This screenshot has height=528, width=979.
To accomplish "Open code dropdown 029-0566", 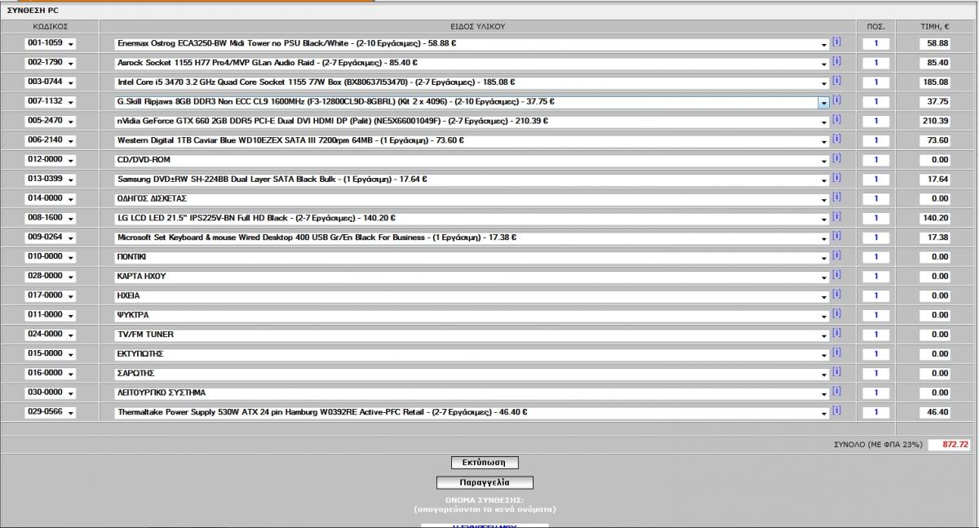I will coord(50,412).
